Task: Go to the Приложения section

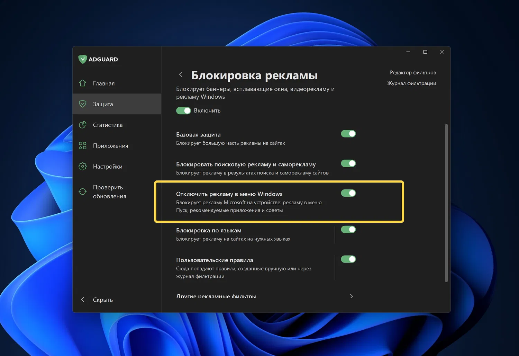Action: 117,145
